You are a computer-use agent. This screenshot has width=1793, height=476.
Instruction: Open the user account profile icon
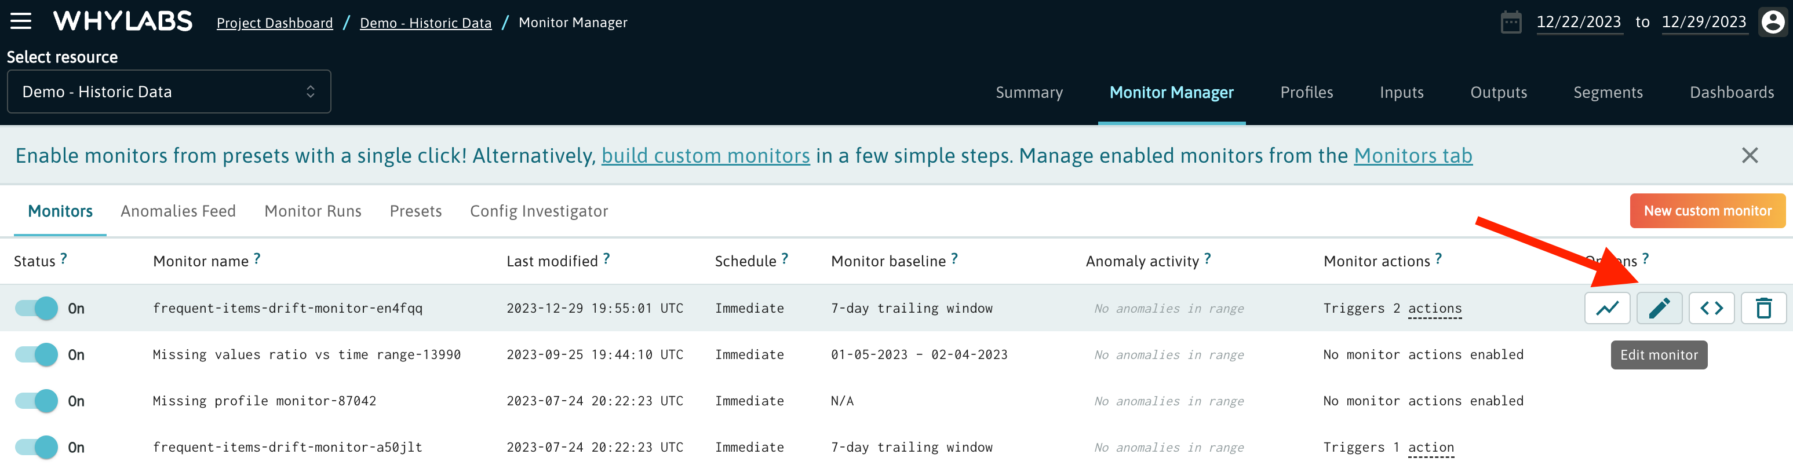(x=1772, y=22)
